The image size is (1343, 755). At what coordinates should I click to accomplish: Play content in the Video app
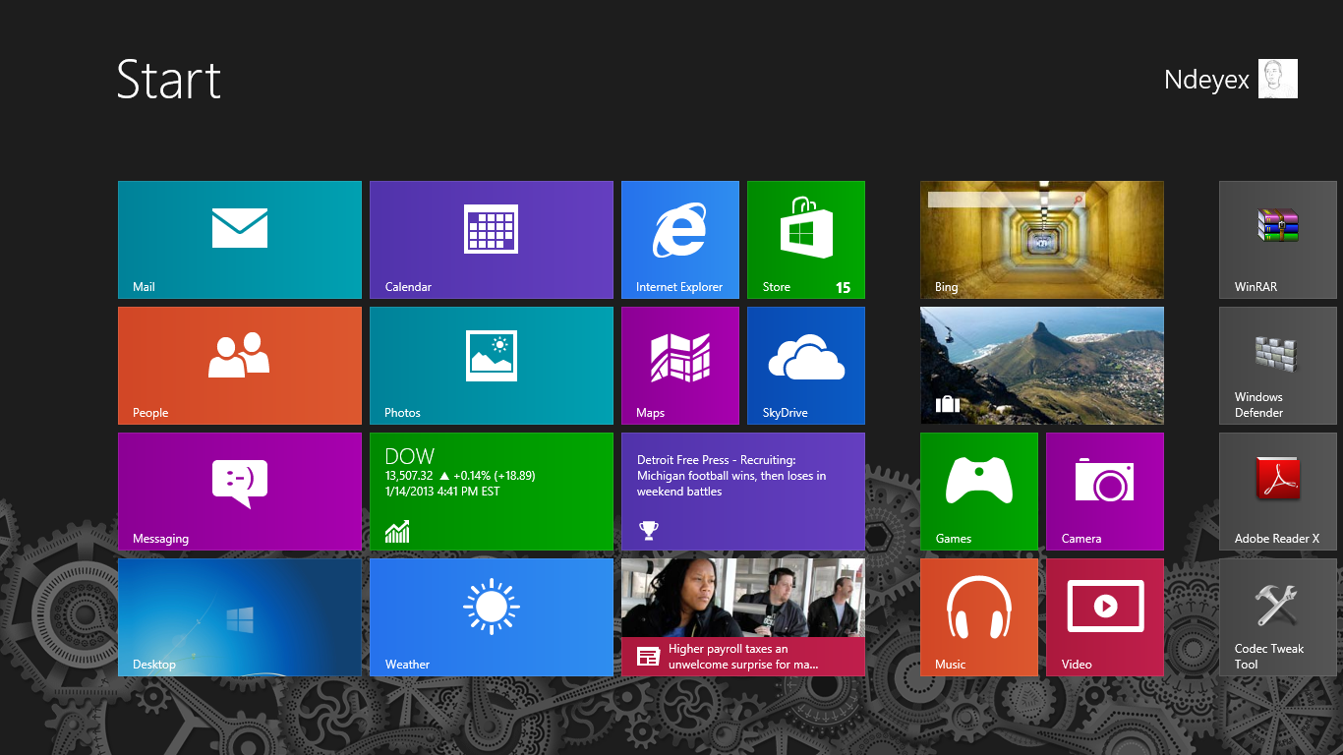[x=1104, y=616]
